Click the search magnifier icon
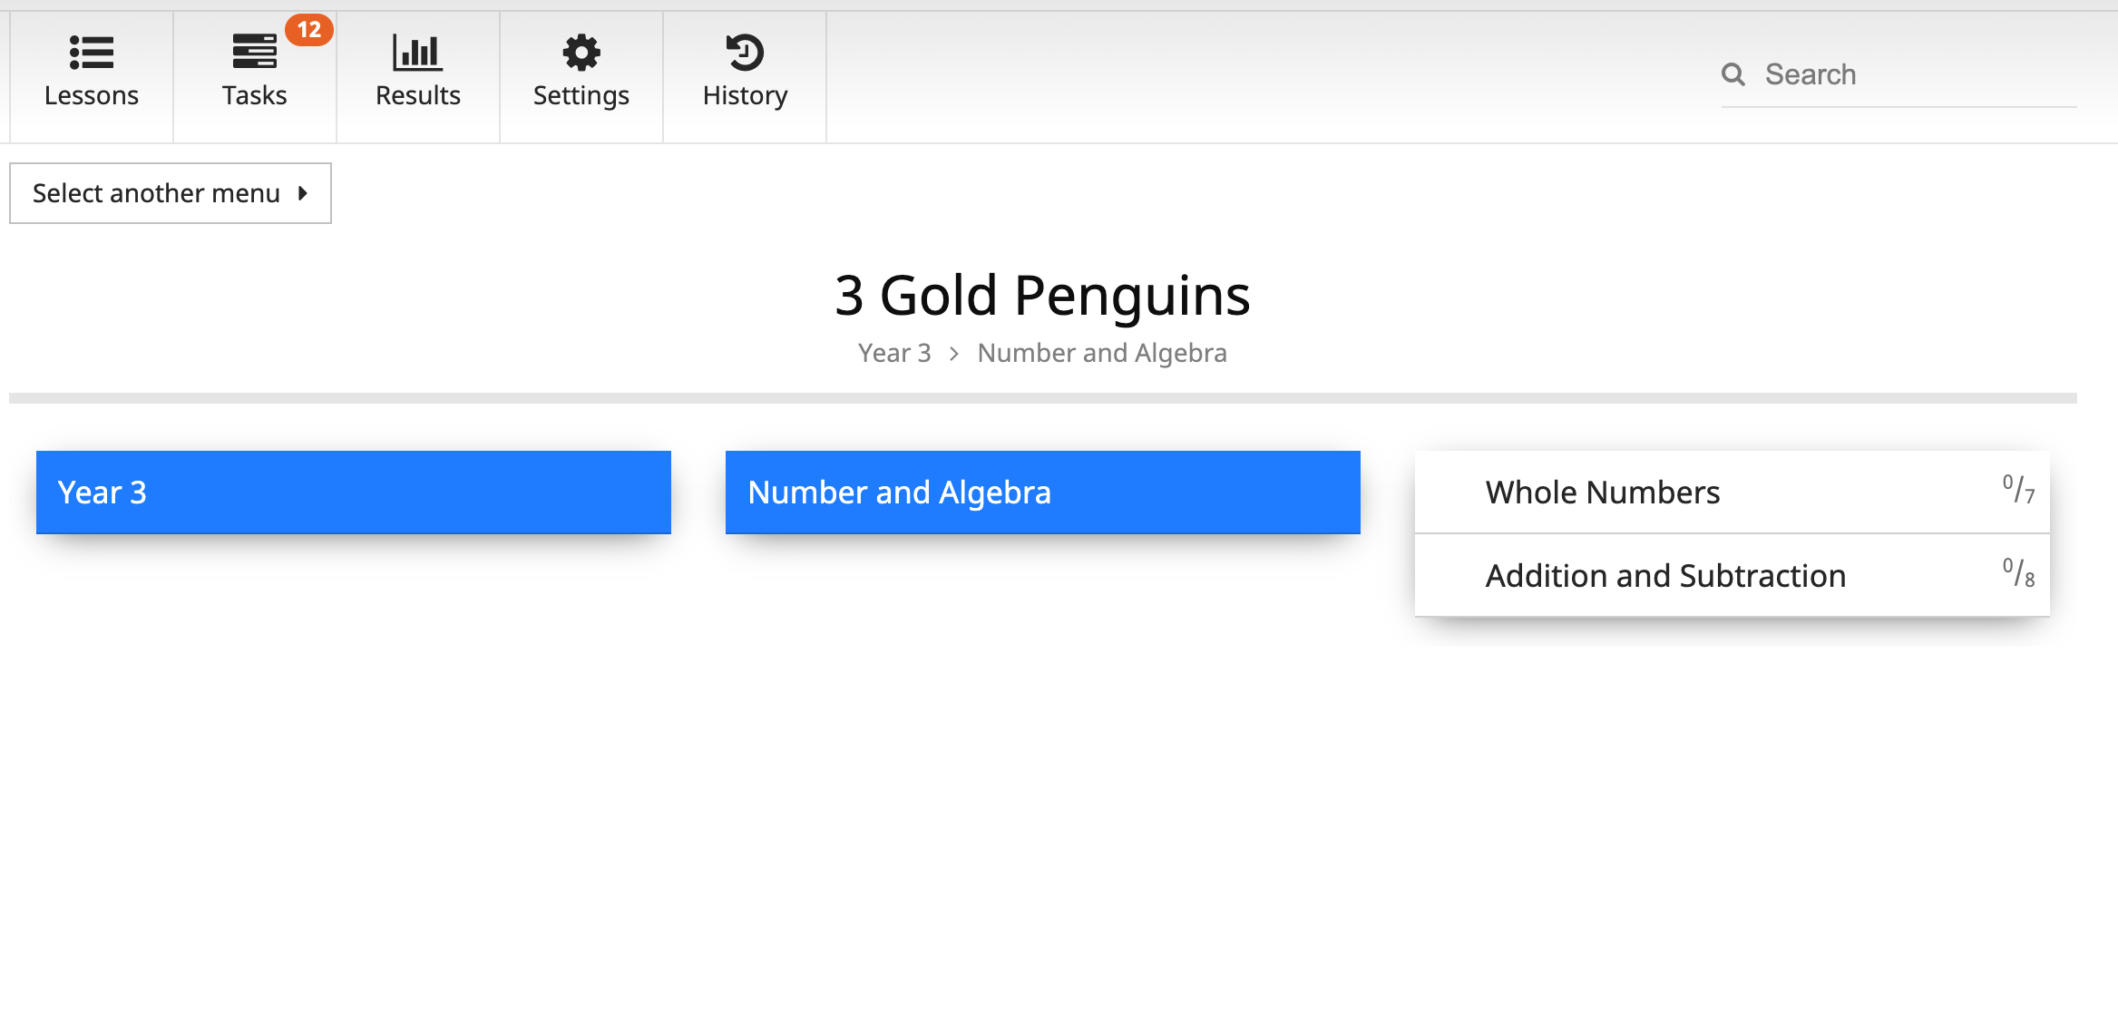This screenshot has height=1034, width=2118. pyautogui.click(x=1733, y=74)
